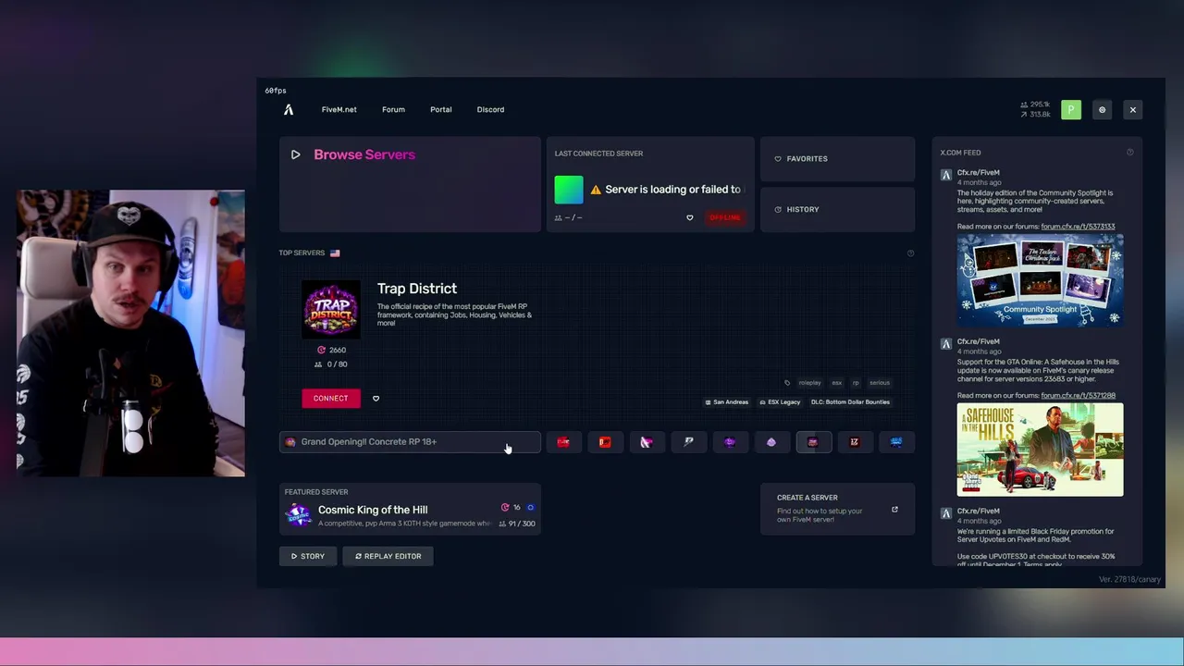Open the Favorites panel
Screen dimensions: 1184x666
(x=837, y=159)
